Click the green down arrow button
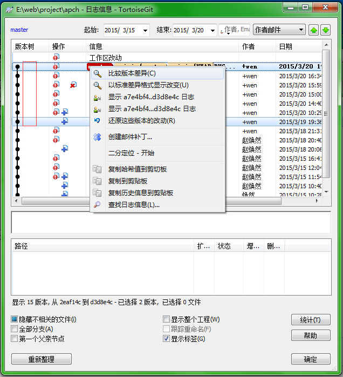This screenshot has width=343, height=377. coord(325,30)
